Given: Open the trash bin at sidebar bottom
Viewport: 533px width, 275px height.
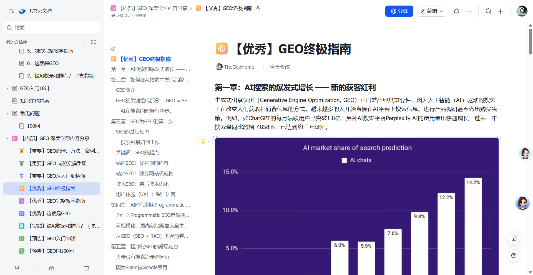Looking at the screenshot, I should coord(87,268).
